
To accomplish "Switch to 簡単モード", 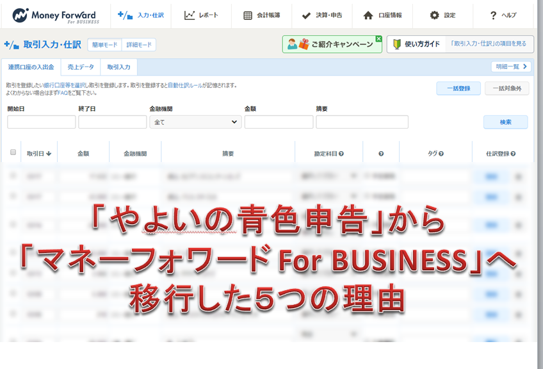I will tap(104, 45).
